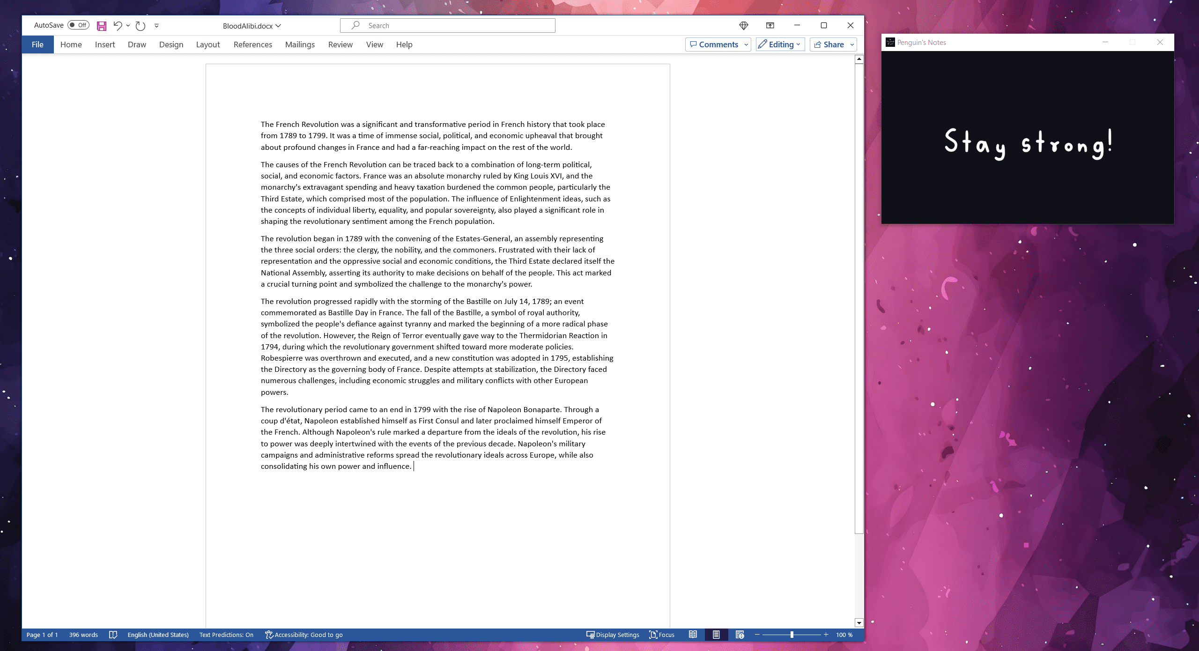
Task: Click the Undo arrow icon
Action: (x=118, y=26)
